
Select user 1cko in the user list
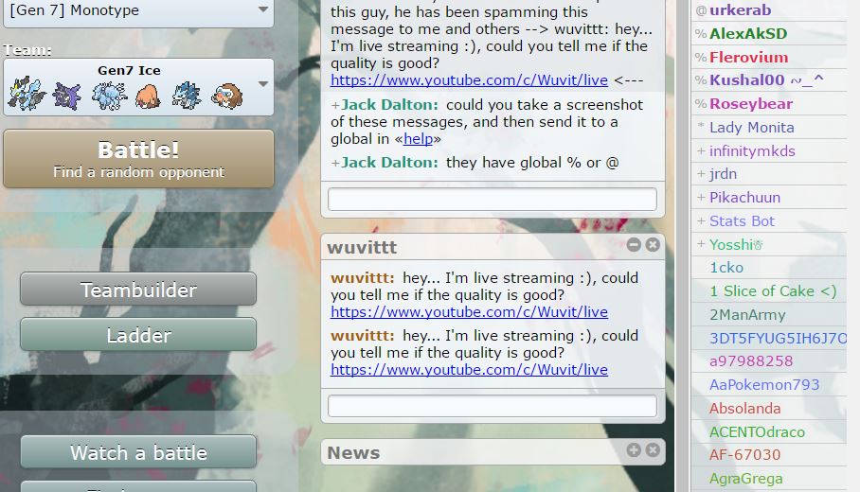point(769,268)
